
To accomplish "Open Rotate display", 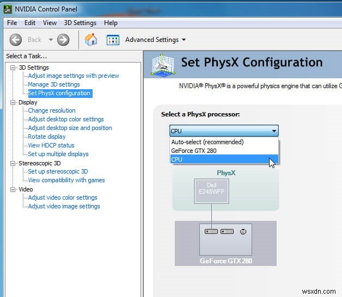I will coord(47,137).
